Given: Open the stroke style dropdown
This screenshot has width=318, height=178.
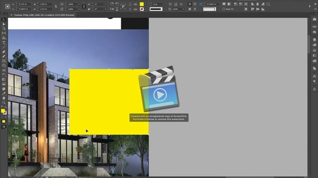Looking at the screenshot, I should pyautogui.click(x=164, y=9).
